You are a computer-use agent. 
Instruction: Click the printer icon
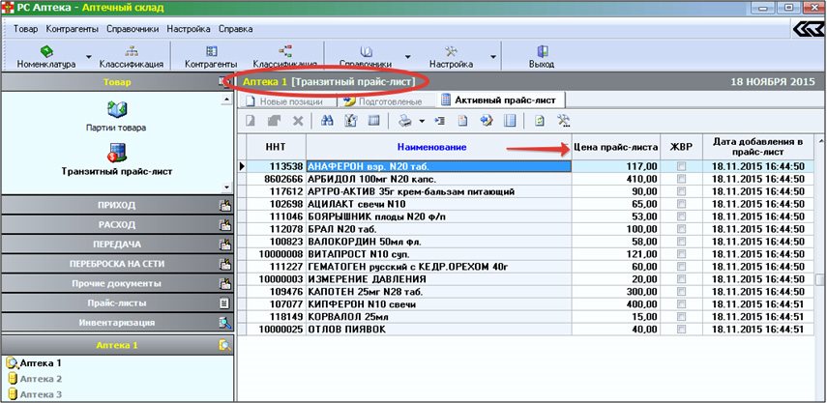coord(405,121)
